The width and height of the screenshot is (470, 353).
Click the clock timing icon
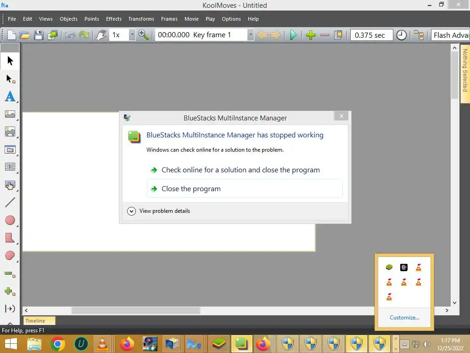[x=401, y=35]
